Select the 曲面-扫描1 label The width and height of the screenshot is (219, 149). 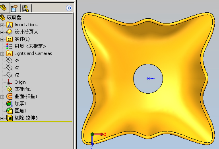tap(26, 96)
